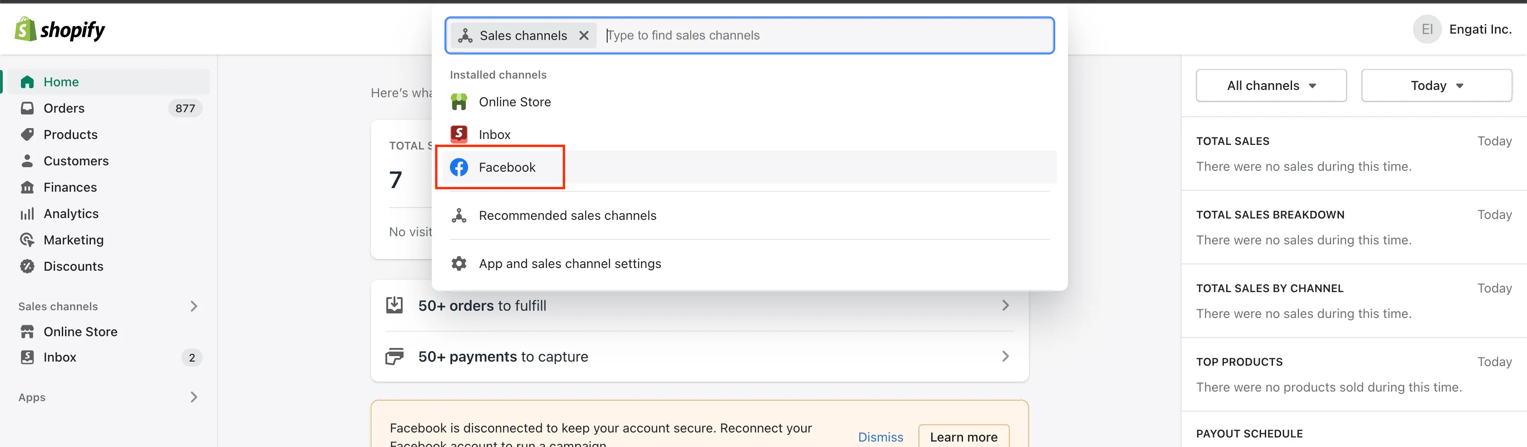Click the Customers person icon
Viewport: 1527px width, 447px height.
click(27, 161)
